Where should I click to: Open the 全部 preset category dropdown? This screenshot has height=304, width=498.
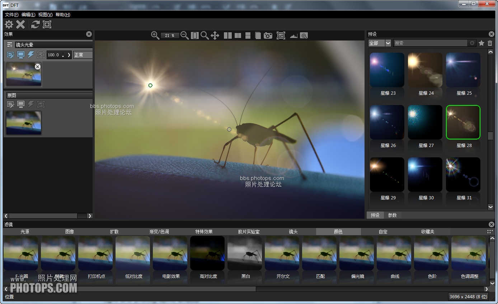[x=380, y=43]
